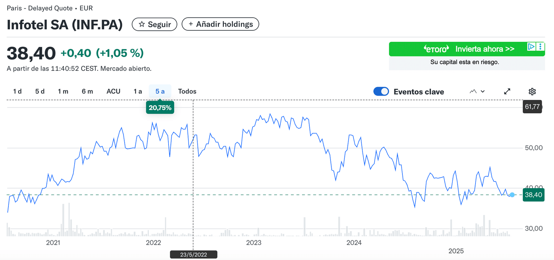Image resolution: width=554 pixels, height=260 pixels.
Task: Open chart settings gear
Action: [x=532, y=91]
